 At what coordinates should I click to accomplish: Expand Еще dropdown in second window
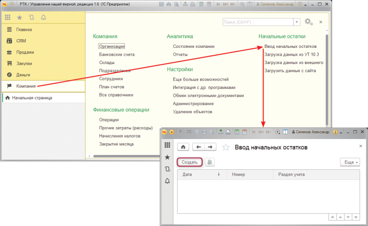350,162
